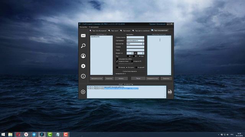Switch to the photos and albums parser tab
245x137 pixels.
pos(141,30)
